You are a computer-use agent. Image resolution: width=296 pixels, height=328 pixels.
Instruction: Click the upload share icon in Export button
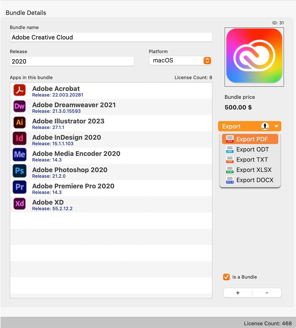tap(265, 126)
